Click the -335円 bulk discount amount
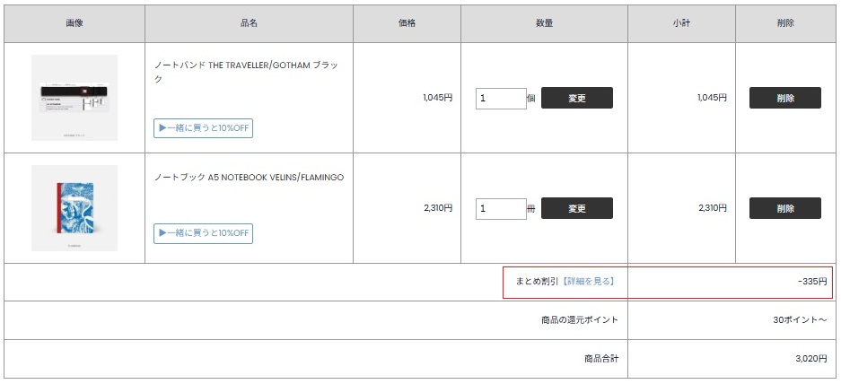The height and width of the screenshot is (384, 841). coord(811,282)
